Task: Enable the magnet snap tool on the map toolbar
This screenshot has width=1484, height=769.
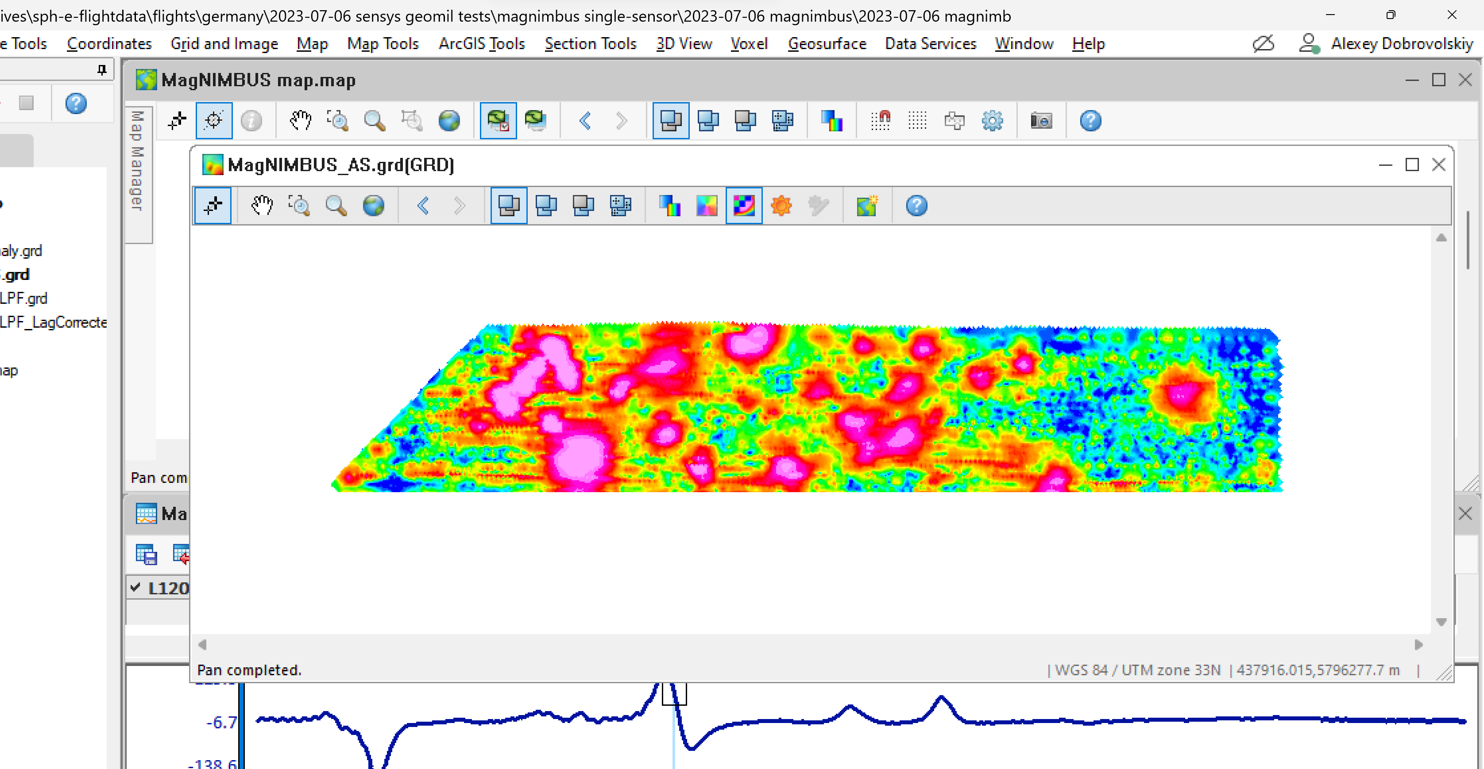Action: point(881,120)
